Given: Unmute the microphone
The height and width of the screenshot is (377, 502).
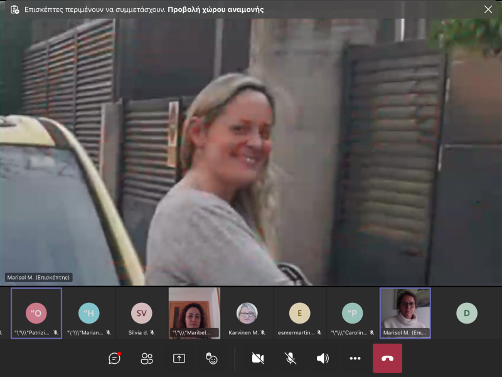Looking at the screenshot, I should (290, 358).
